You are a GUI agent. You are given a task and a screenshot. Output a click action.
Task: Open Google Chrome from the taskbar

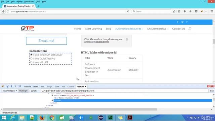(52, 118)
